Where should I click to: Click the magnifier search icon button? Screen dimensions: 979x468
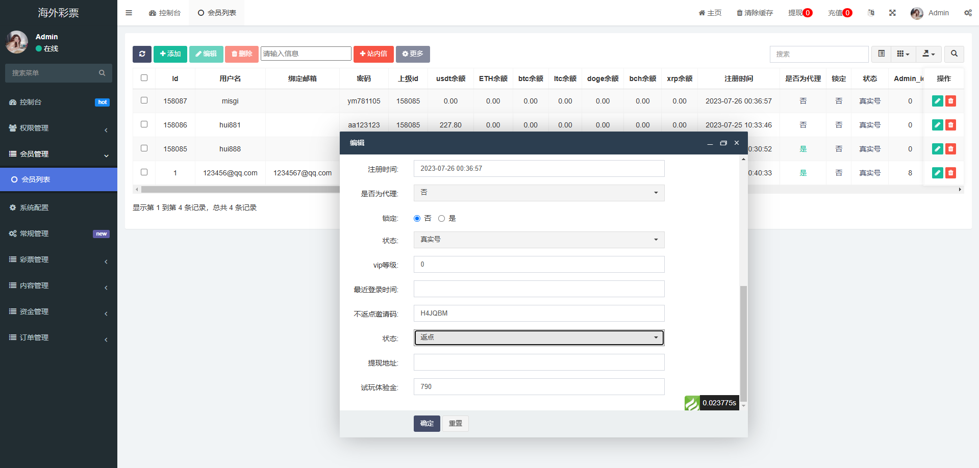[954, 54]
